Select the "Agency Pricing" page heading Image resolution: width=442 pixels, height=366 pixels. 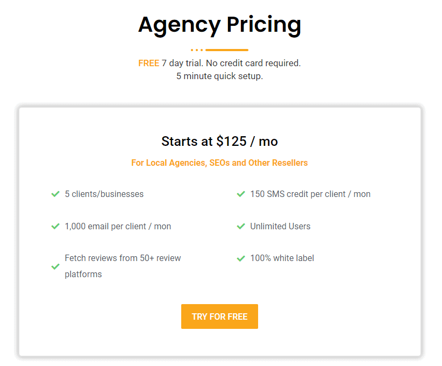pos(219,25)
